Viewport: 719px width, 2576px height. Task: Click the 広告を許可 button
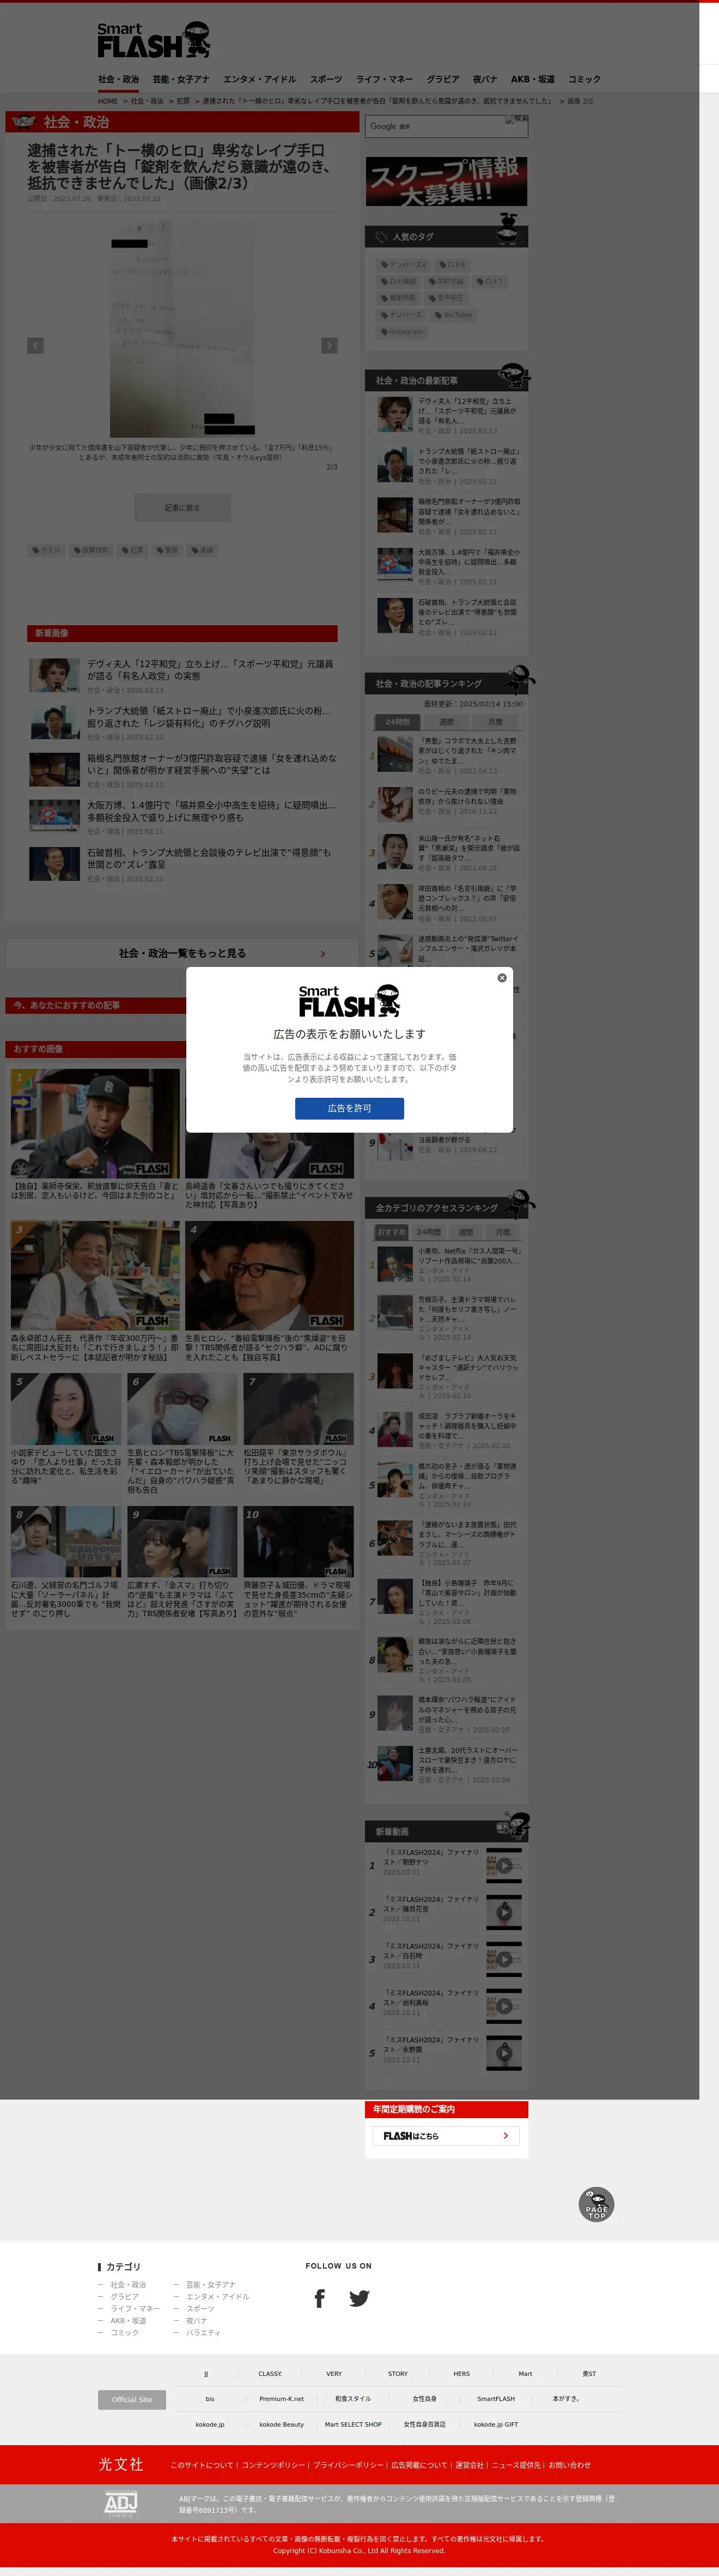[349, 1108]
